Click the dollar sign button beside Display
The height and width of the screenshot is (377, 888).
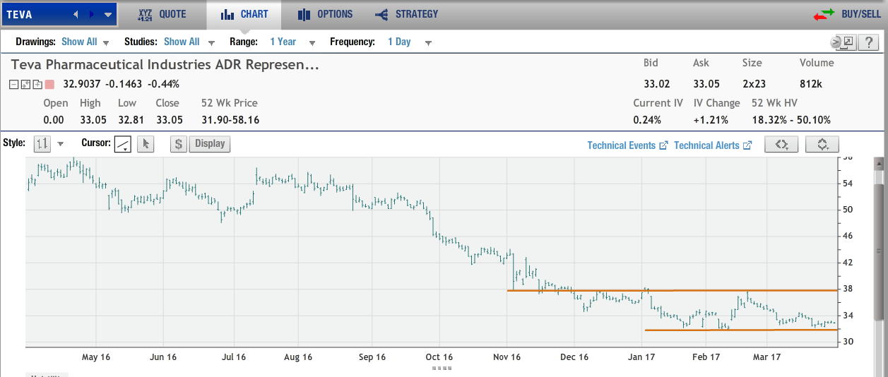click(179, 144)
